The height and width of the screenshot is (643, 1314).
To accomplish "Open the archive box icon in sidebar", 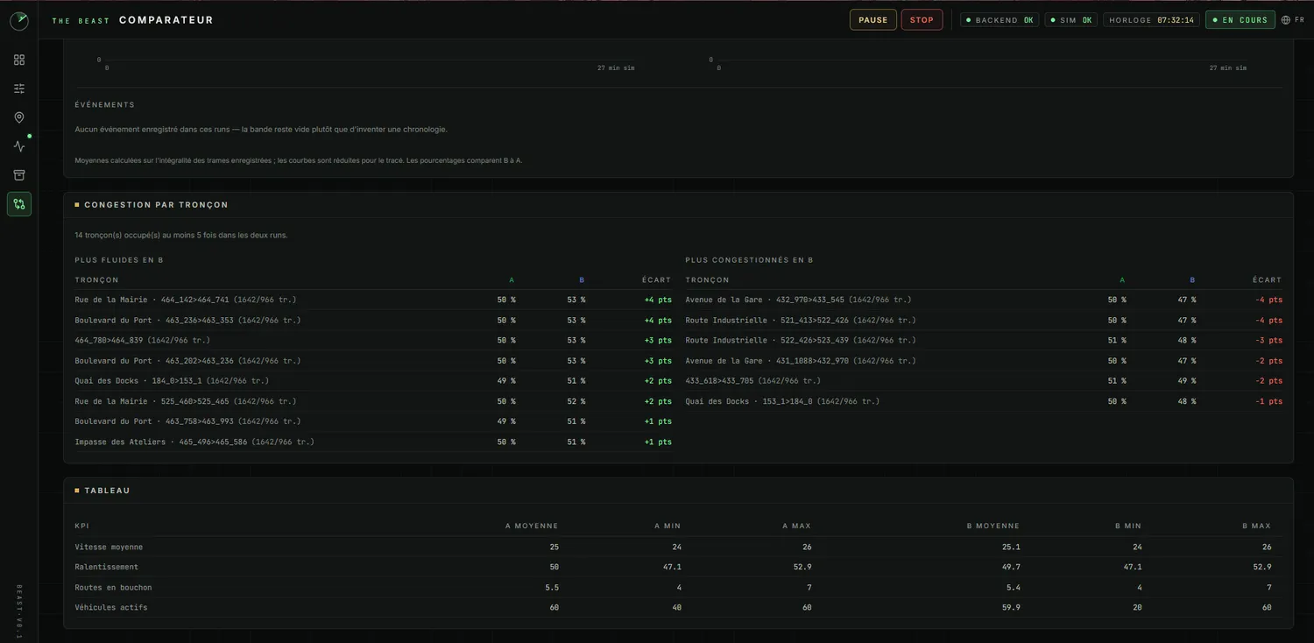I will (x=19, y=175).
